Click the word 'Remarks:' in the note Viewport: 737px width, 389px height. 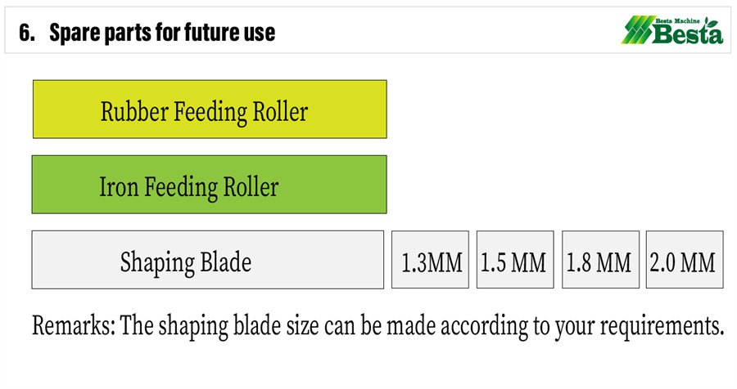click(x=74, y=325)
